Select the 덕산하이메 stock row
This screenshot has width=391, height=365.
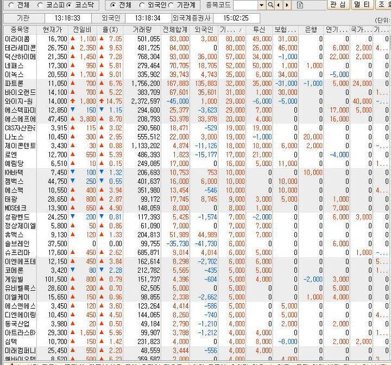(x=197, y=57)
